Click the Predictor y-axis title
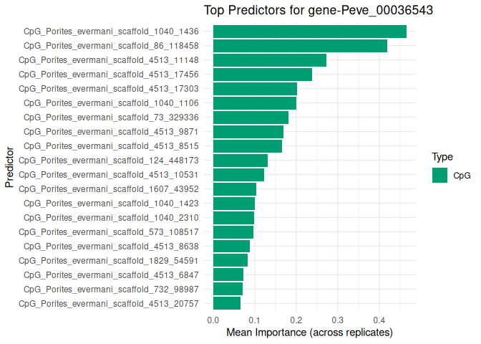The height and width of the screenshot is (344, 481). point(9,168)
